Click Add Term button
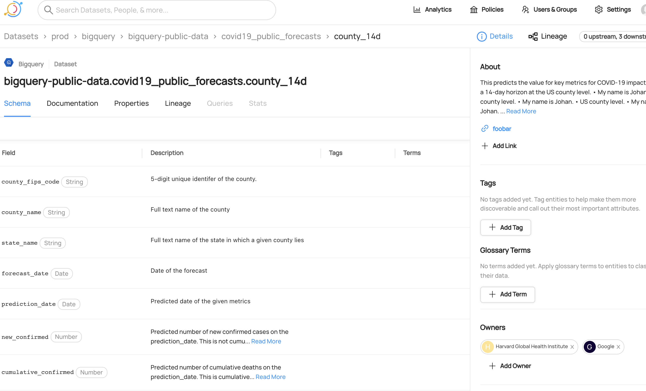Image resolution: width=646 pixels, height=391 pixels. (507, 294)
